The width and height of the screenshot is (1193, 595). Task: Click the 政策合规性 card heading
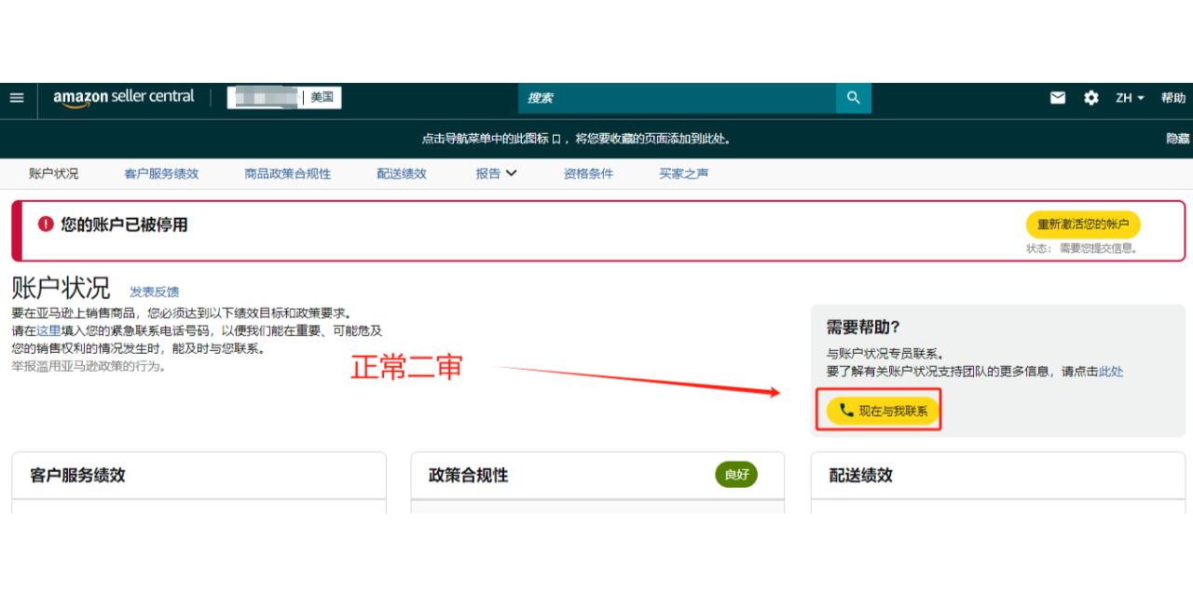(x=468, y=475)
